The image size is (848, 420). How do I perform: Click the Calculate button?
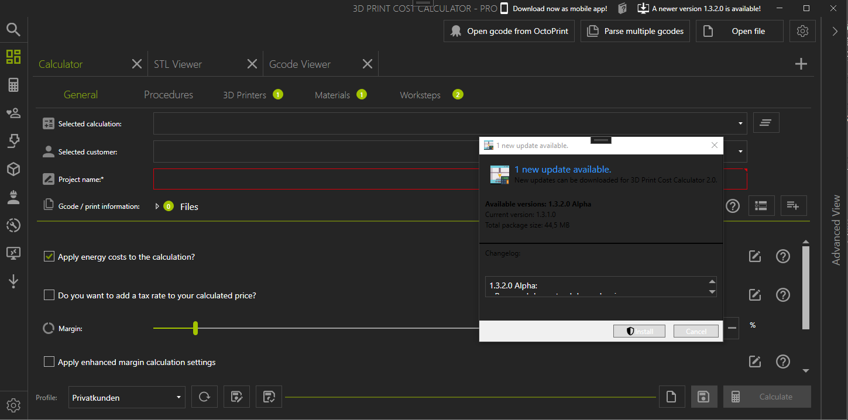click(767, 397)
